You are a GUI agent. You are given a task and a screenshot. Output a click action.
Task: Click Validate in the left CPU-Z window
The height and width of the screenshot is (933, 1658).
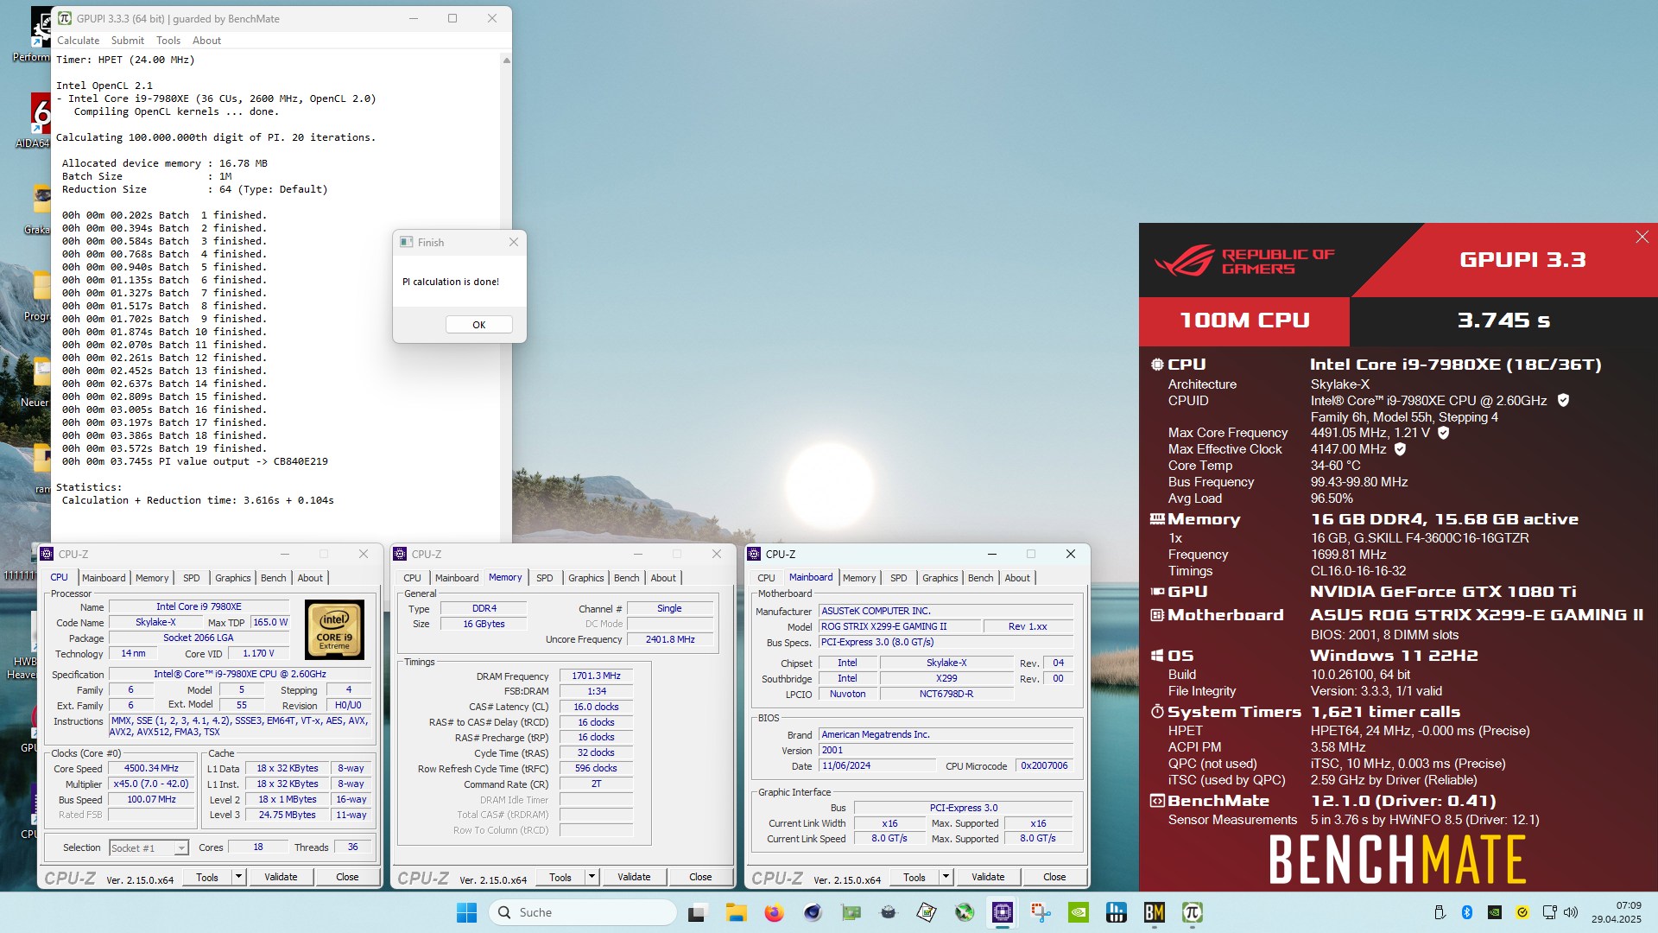[x=281, y=877]
